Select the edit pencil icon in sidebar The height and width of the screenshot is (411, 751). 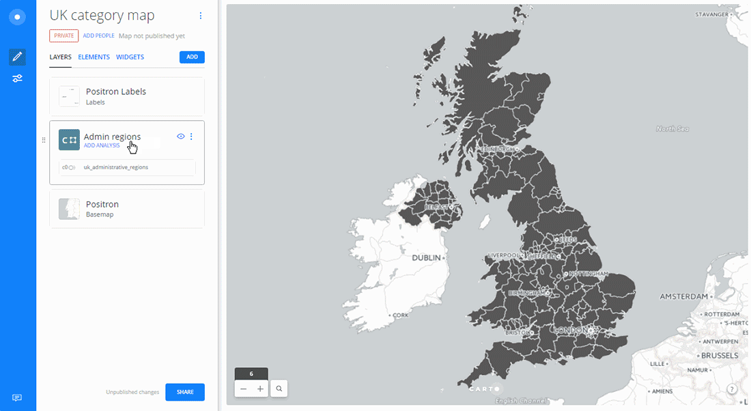17,57
